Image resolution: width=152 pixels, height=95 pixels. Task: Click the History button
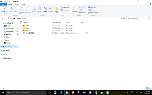82,13
